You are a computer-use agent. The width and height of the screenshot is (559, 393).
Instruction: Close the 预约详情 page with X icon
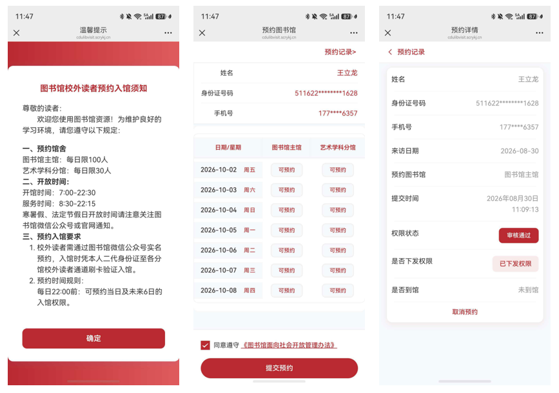pos(388,33)
